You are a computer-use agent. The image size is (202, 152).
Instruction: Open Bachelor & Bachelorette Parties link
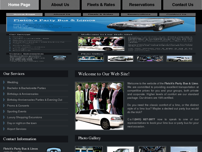(x=26, y=88)
